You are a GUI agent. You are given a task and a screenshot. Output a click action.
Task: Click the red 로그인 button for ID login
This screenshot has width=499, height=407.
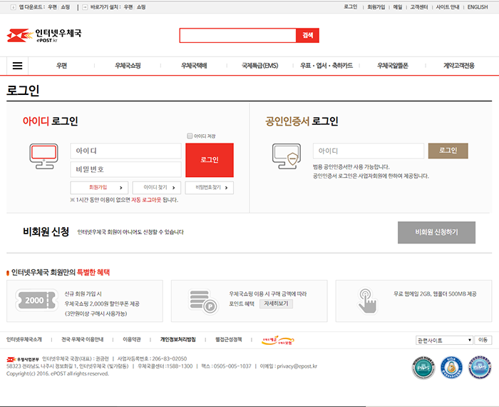click(x=210, y=160)
